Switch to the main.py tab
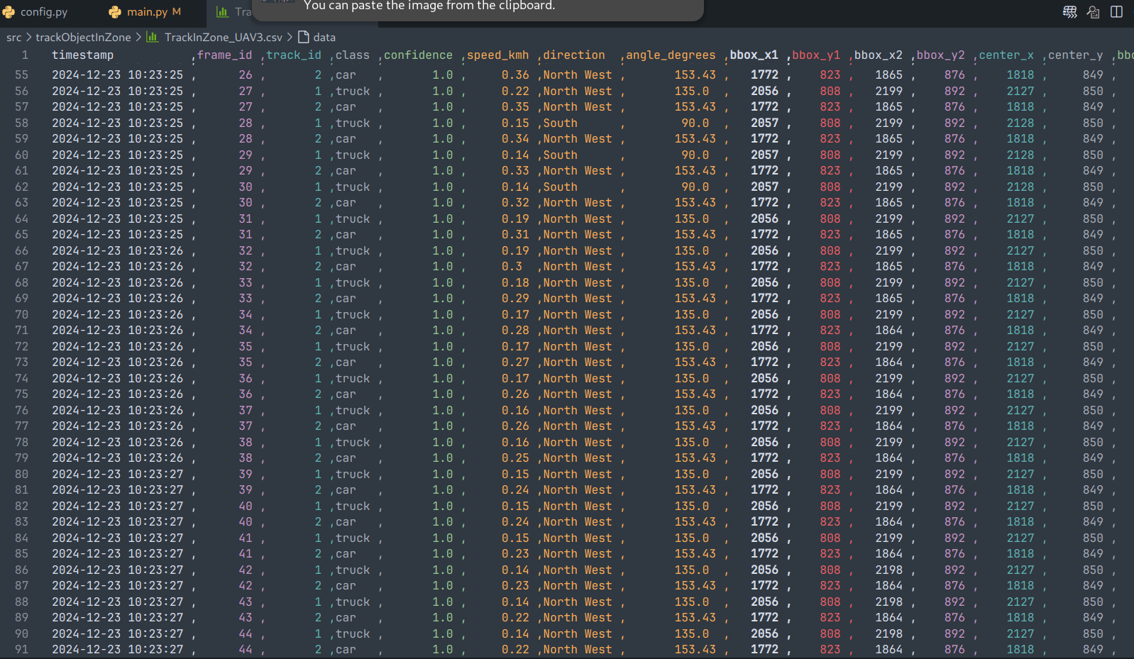The image size is (1134, 659). [x=147, y=12]
